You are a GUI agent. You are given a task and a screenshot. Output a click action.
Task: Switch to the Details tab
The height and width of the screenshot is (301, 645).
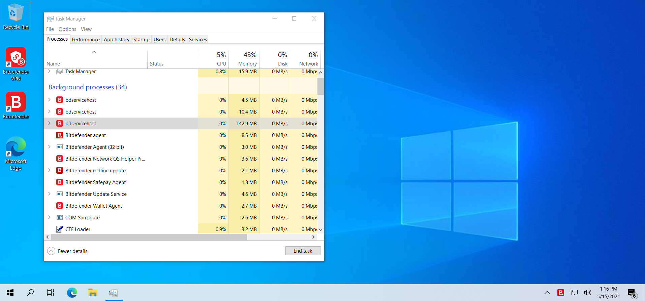click(177, 40)
